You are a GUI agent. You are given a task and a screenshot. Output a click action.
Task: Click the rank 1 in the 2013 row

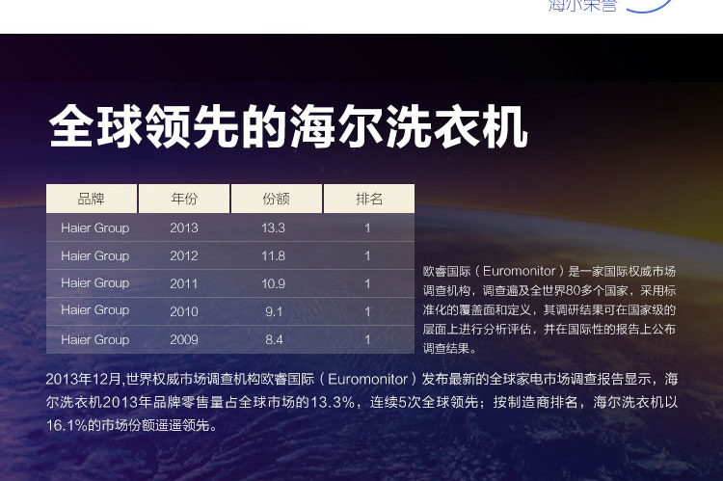[367, 227]
